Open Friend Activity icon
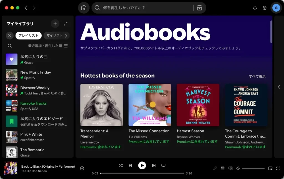This screenshot has height=179, width=284. click(x=265, y=8)
